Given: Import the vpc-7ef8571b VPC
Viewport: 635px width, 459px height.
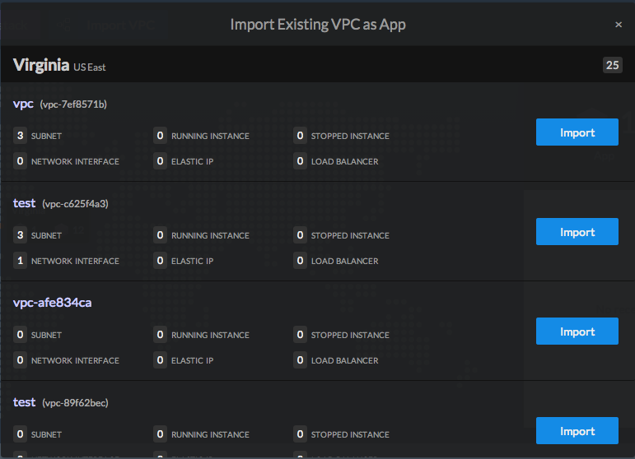Looking at the screenshot, I should [x=577, y=132].
